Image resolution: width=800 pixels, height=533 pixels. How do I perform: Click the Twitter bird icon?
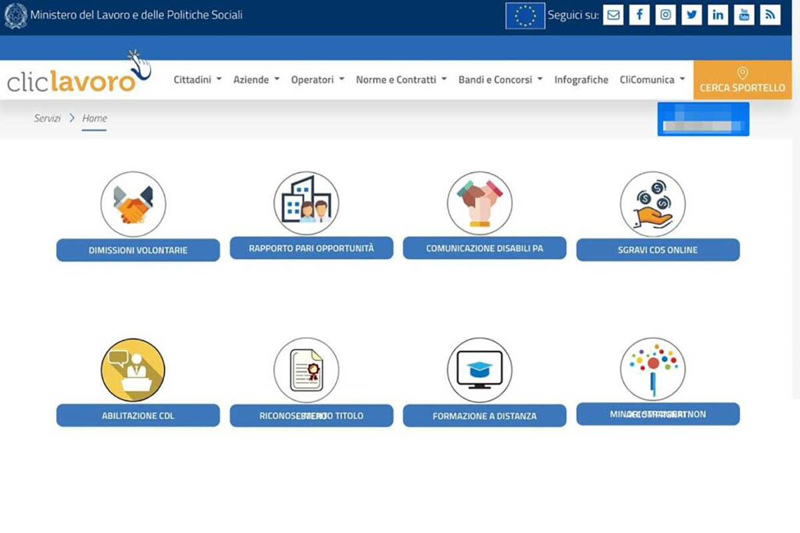coord(692,15)
